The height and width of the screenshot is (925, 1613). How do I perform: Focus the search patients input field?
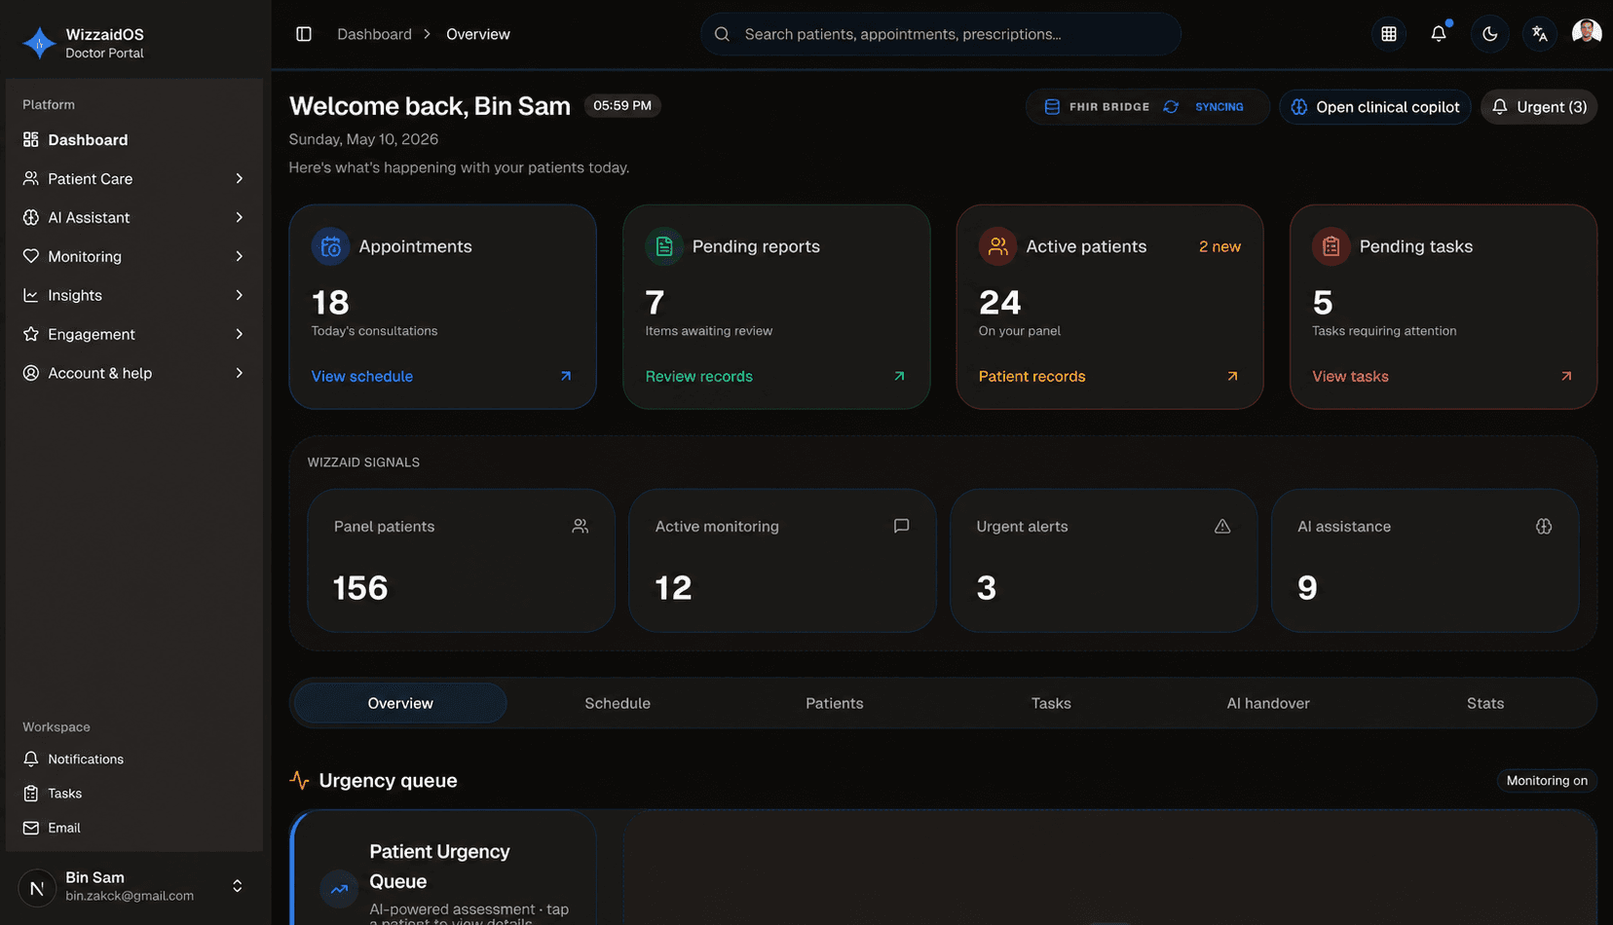click(x=941, y=34)
